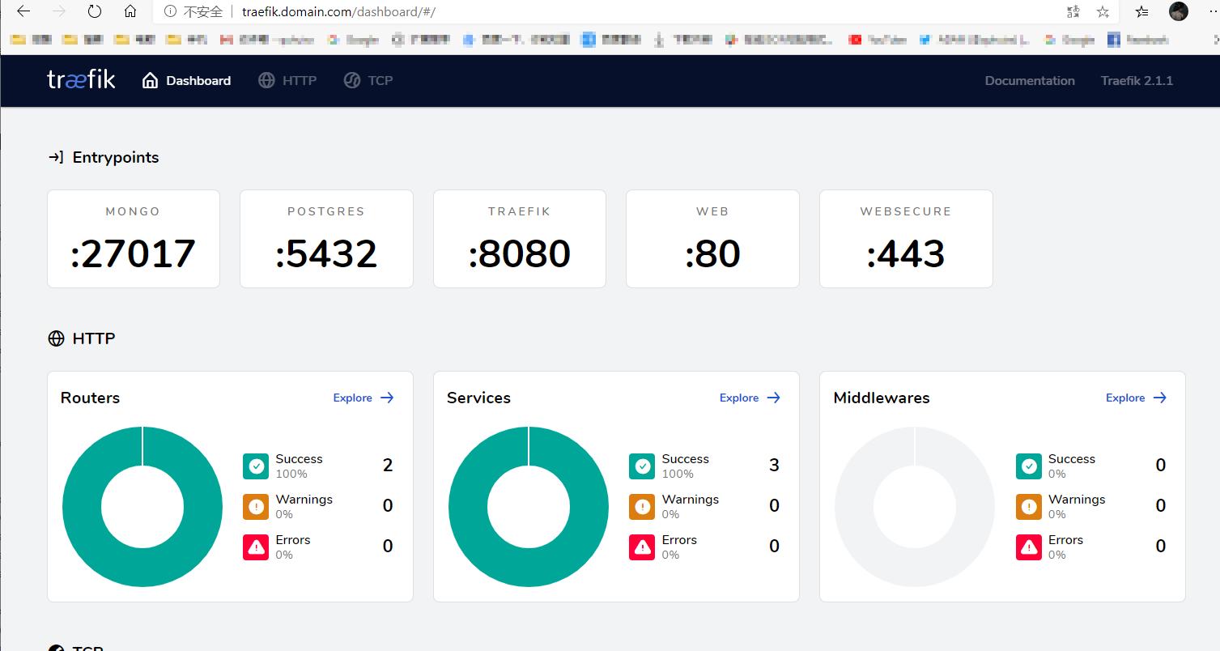Click Middlewares Errors triangle icon
1220x651 pixels.
tap(1029, 547)
